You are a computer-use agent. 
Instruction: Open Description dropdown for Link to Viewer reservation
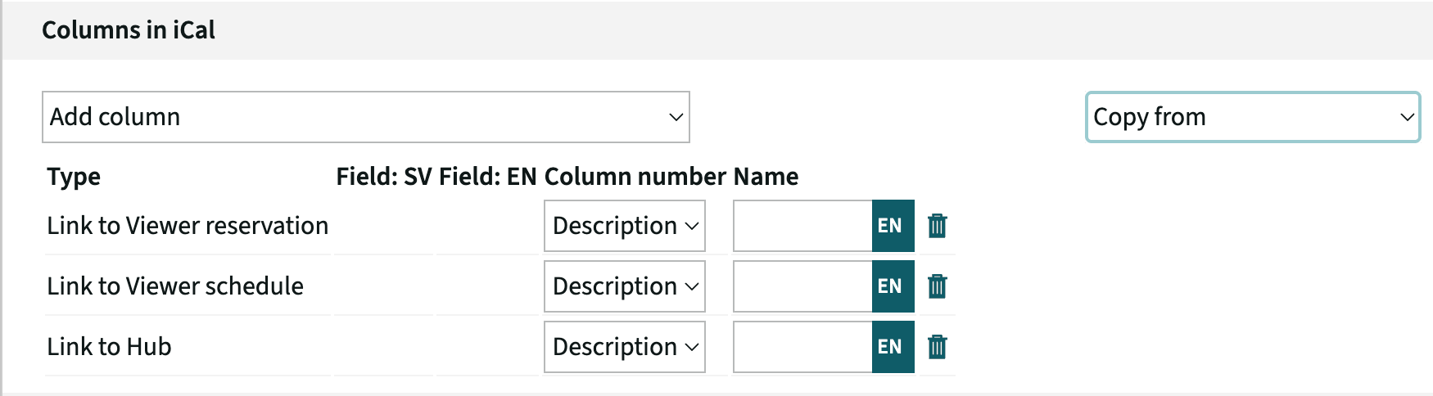pos(625,226)
